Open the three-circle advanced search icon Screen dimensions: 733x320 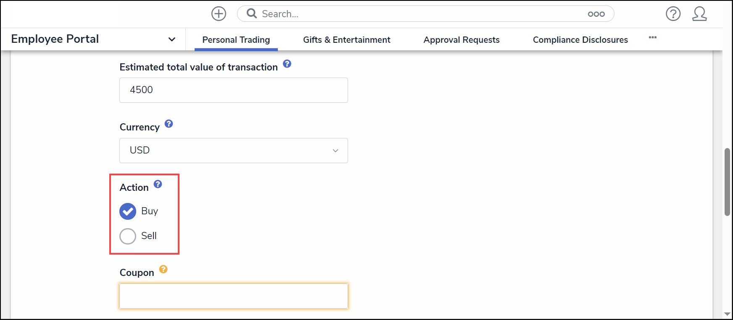tap(596, 14)
